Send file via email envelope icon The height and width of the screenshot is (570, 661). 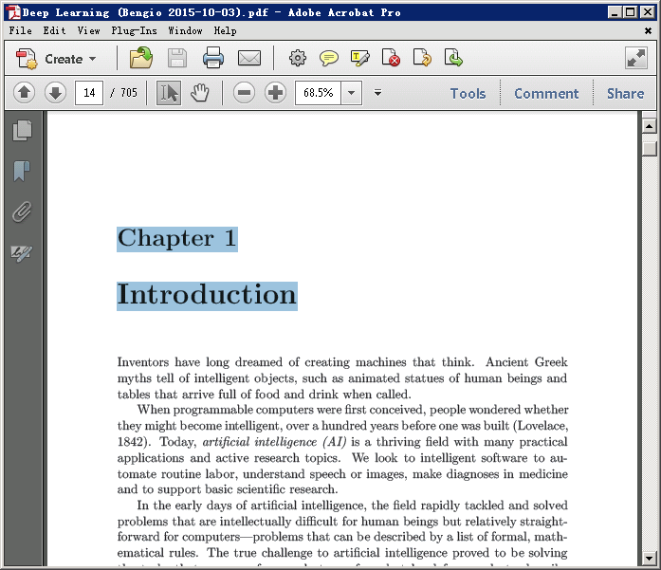pyautogui.click(x=249, y=58)
